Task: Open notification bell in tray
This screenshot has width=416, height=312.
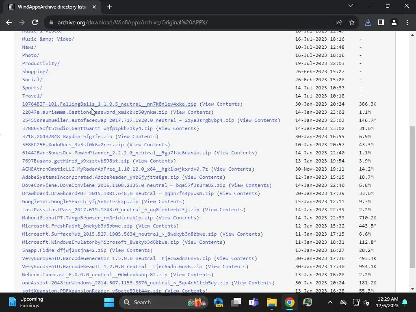Action: point(405,302)
